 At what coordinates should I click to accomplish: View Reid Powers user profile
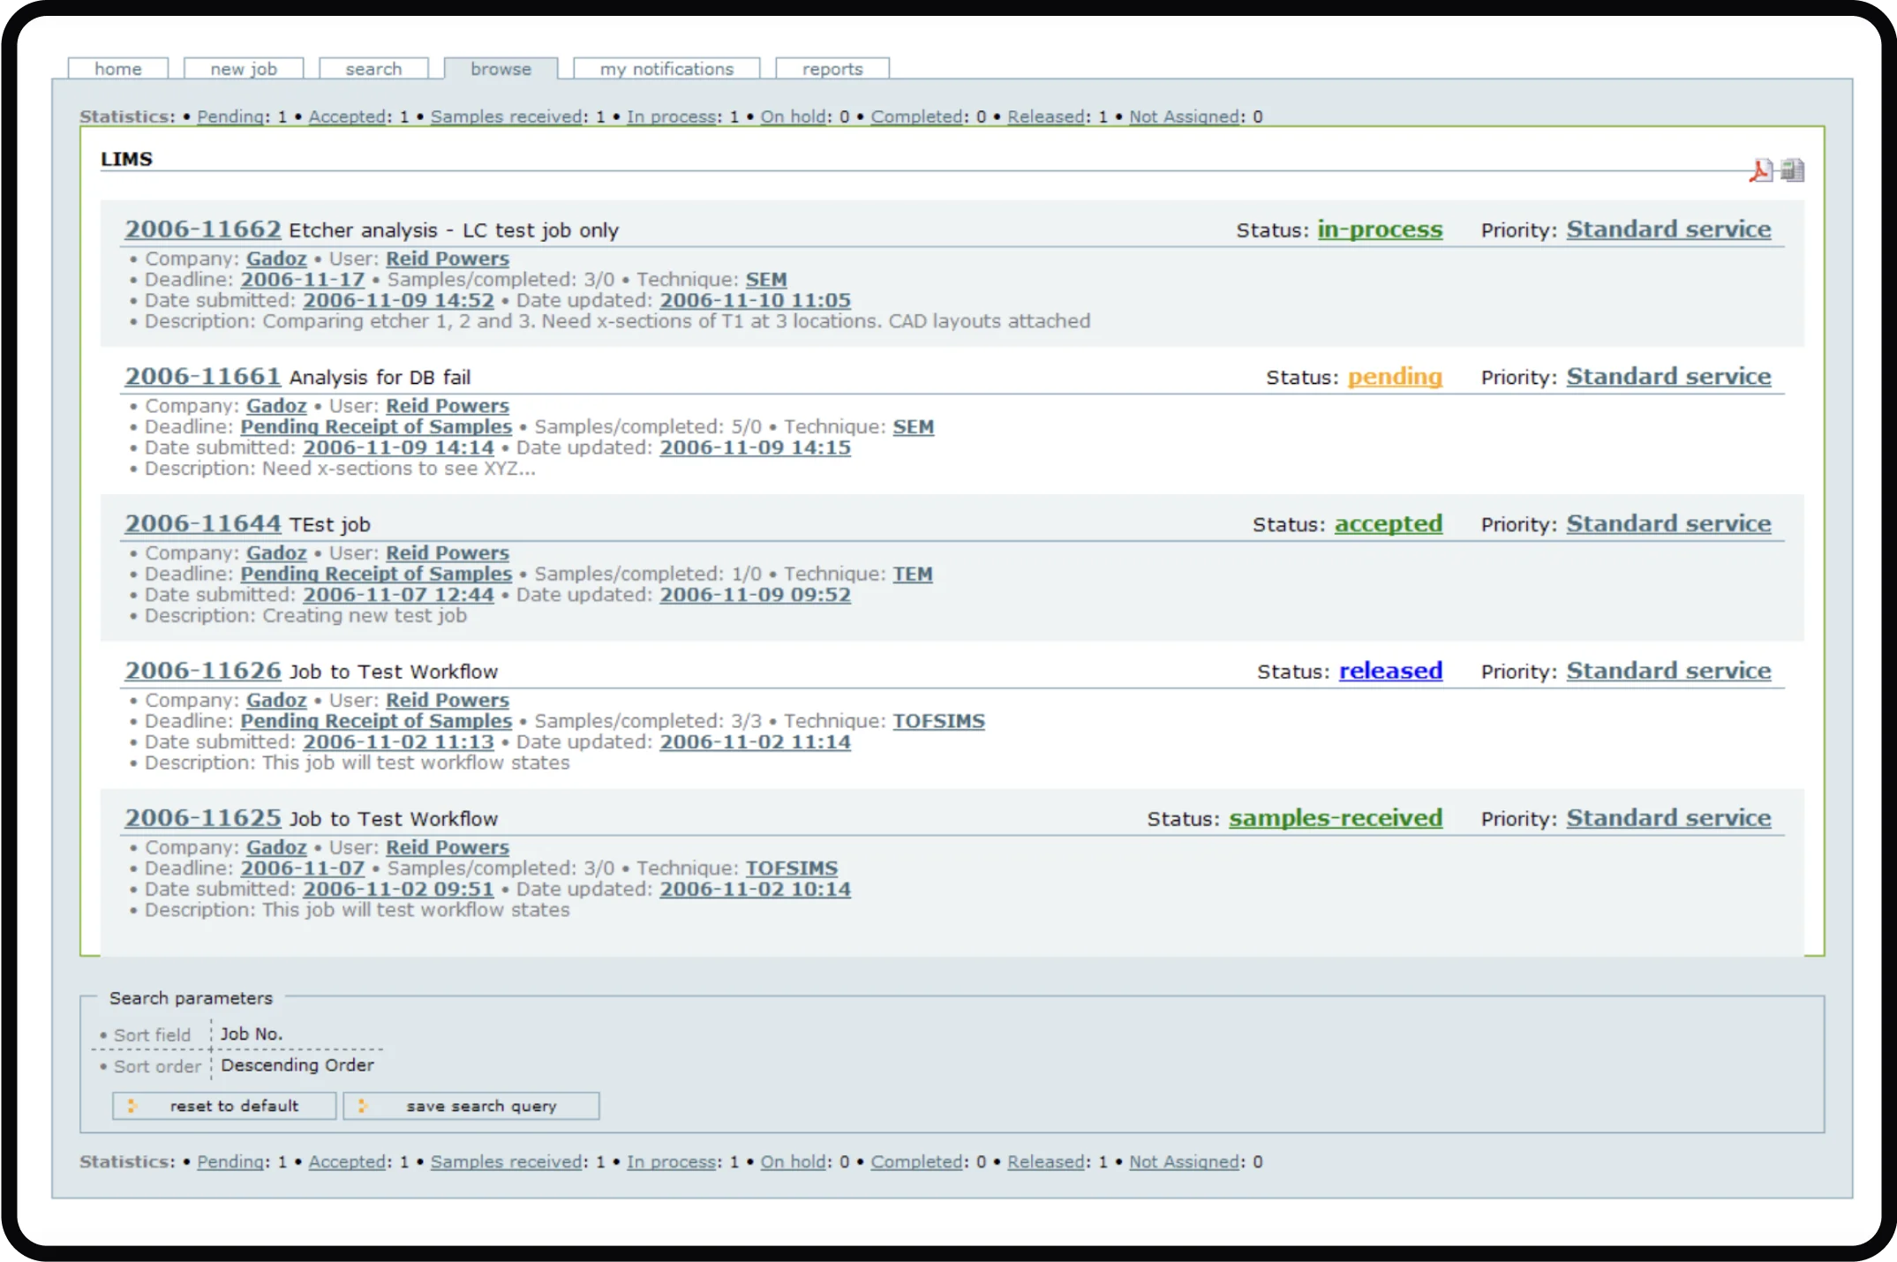(x=448, y=258)
